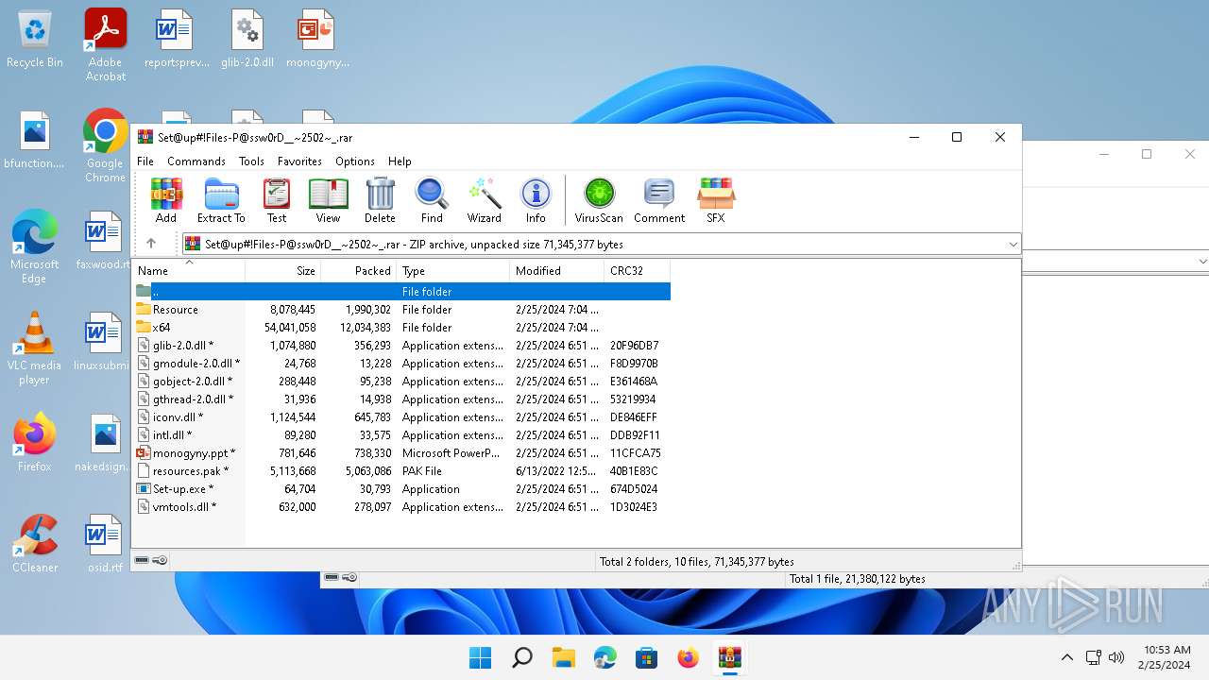Sort by the Packed column header

coord(359,271)
